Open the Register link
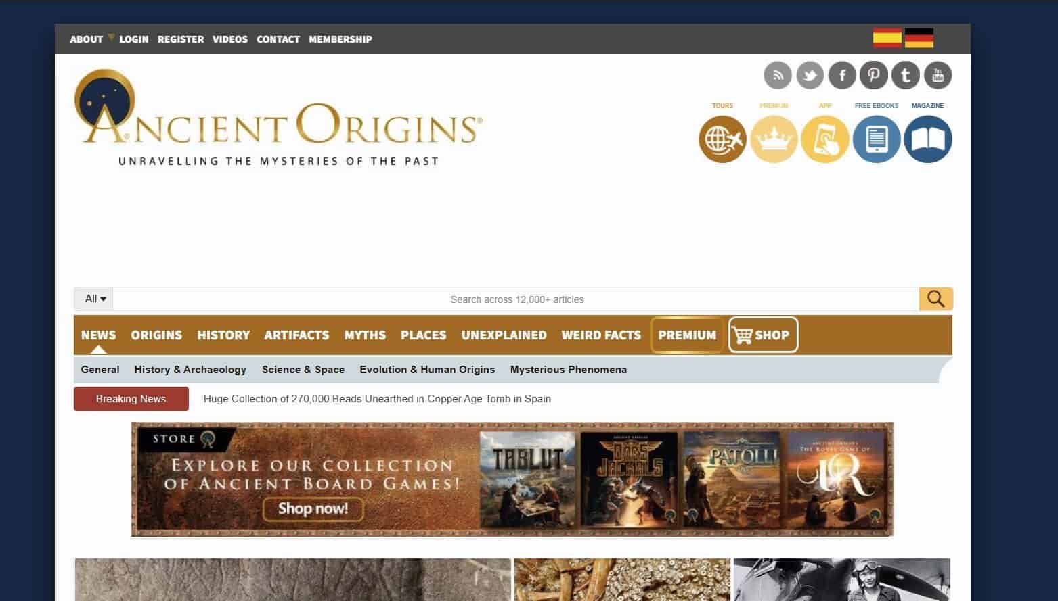 pos(181,39)
